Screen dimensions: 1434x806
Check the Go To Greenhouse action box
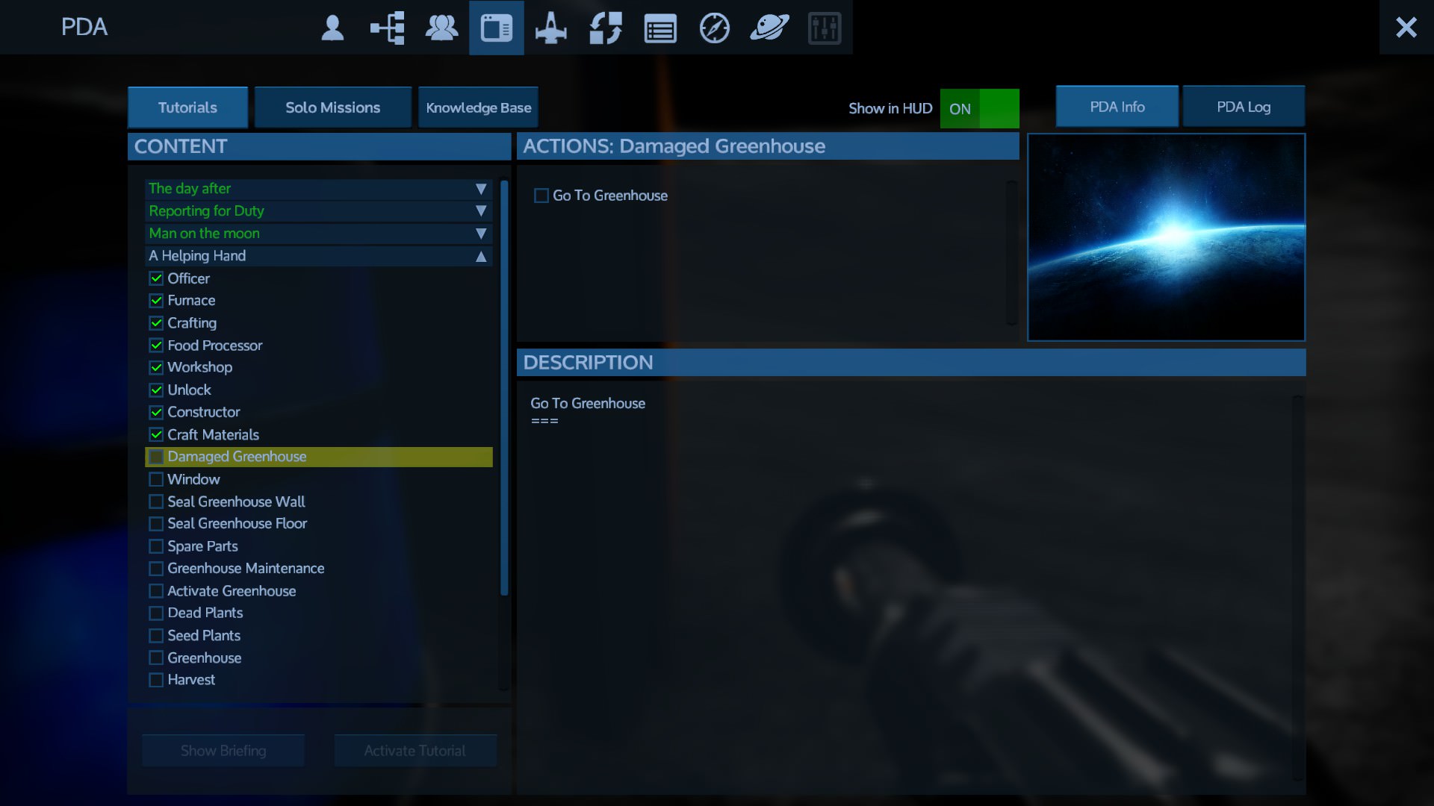point(541,196)
